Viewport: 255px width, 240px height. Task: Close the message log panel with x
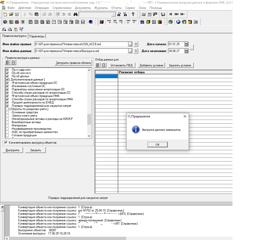[2, 207]
